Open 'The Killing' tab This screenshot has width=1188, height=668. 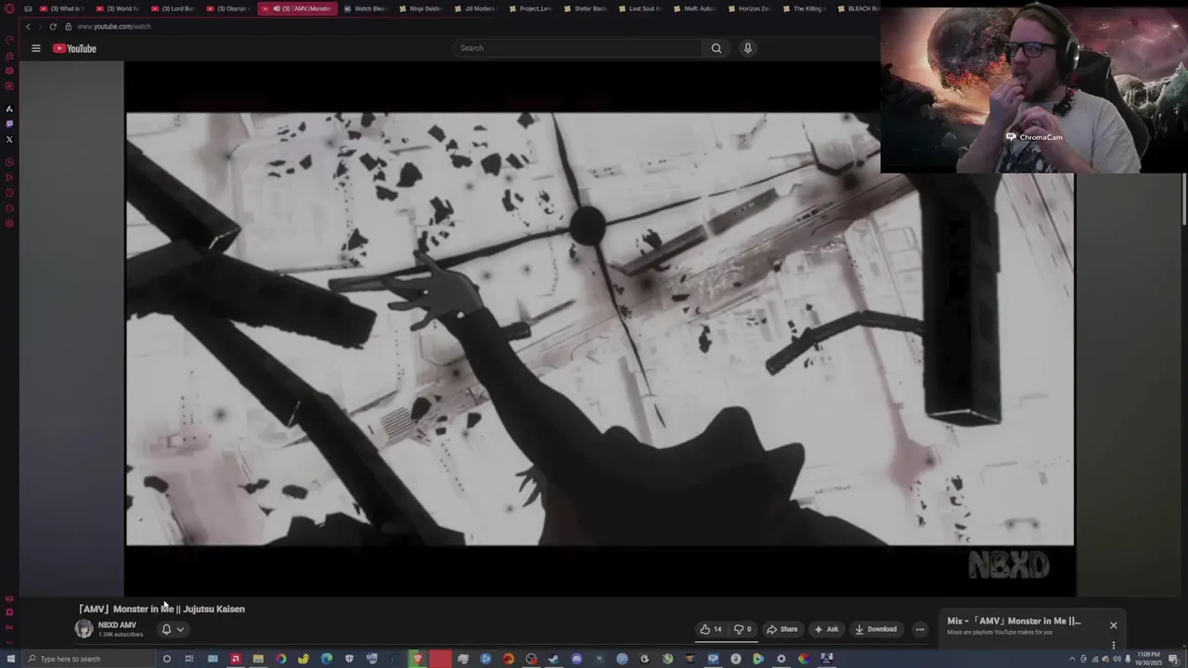(804, 8)
